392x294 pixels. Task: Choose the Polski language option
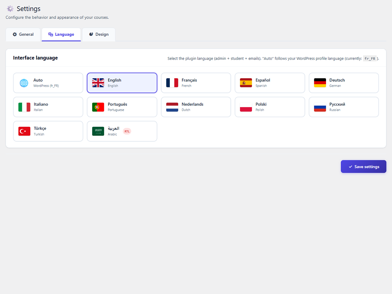pos(269,107)
